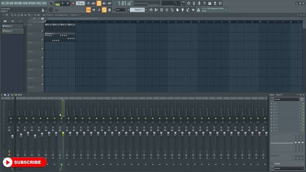
Task: Click the save project disk icon
Action: point(209,3)
